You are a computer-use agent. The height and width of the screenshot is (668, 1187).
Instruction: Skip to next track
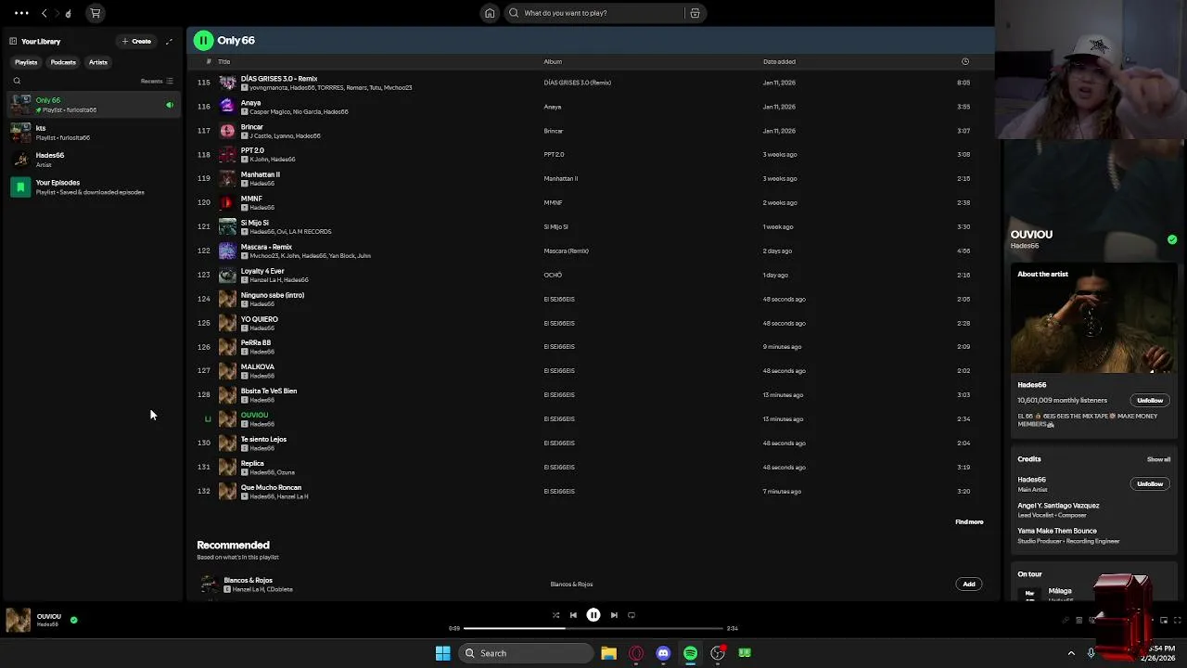(x=614, y=615)
